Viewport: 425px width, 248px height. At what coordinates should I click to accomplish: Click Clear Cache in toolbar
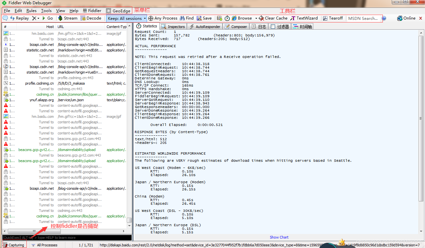point(273,18)
